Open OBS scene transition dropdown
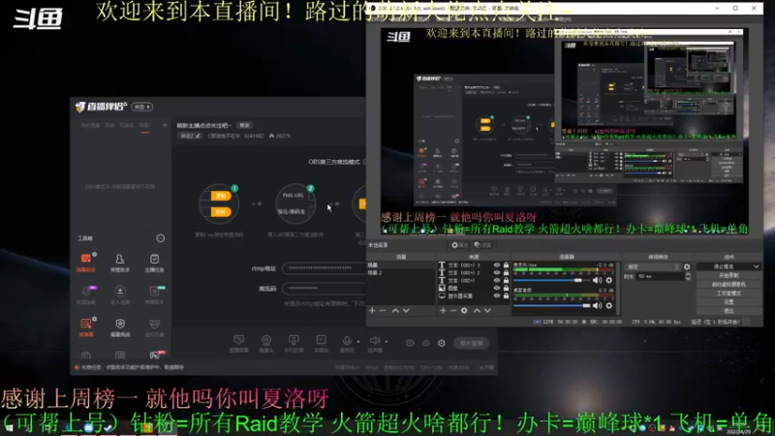Screen dimensions: 775x436 [653, 267]
